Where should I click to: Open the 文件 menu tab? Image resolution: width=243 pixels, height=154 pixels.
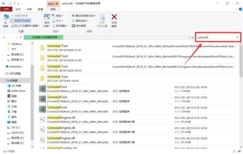tap(6, 9)
